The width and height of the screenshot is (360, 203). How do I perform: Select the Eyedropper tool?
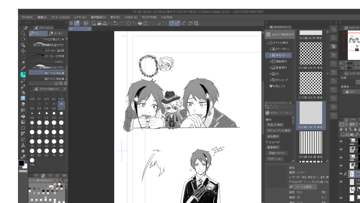tap(23, 69)
